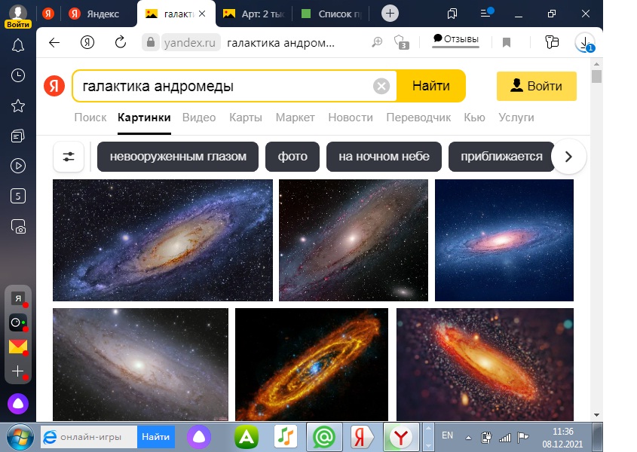The width and height of the screenshot is (637, 452).
Task: Click the page vertical scrollbar down arrow
Action: pos(596,415)
